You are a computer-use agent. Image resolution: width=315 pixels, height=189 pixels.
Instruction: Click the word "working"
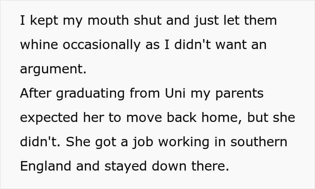tap(184, 142)
